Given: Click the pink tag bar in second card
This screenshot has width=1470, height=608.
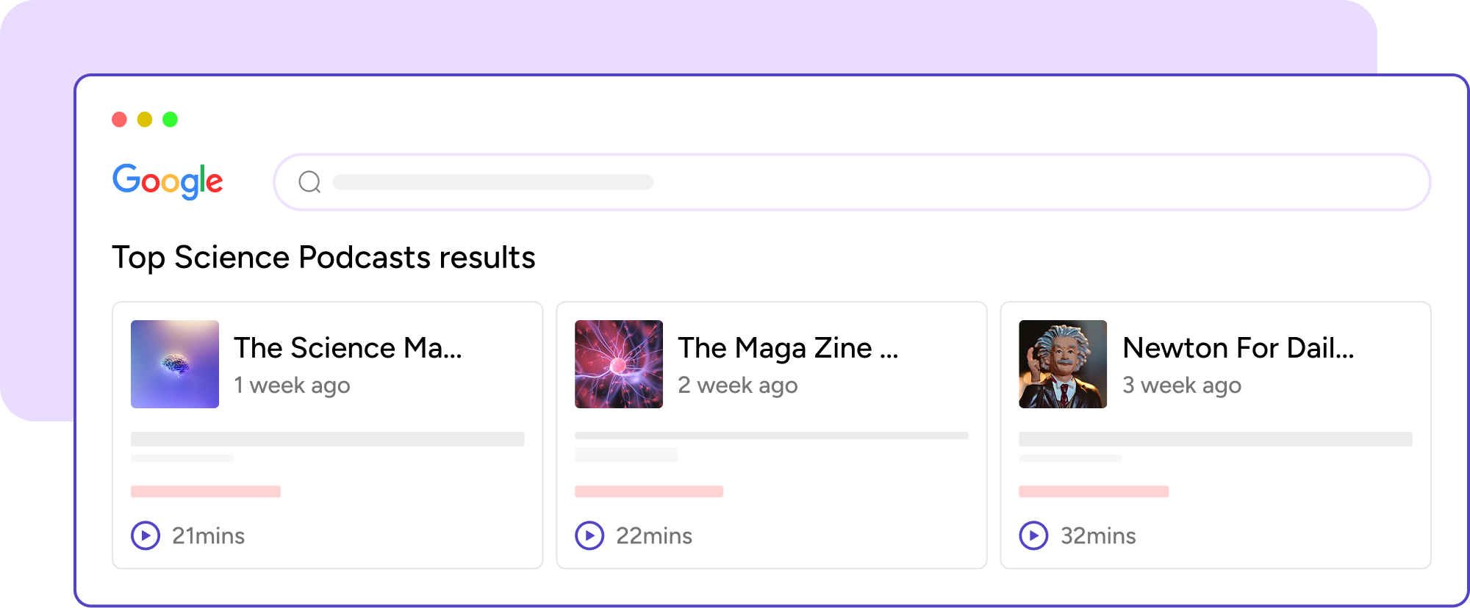Looking at the screenshot, I should coord(649,491).
